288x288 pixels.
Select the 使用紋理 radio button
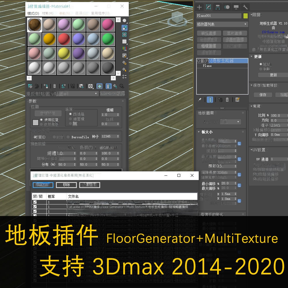point(41,120)
